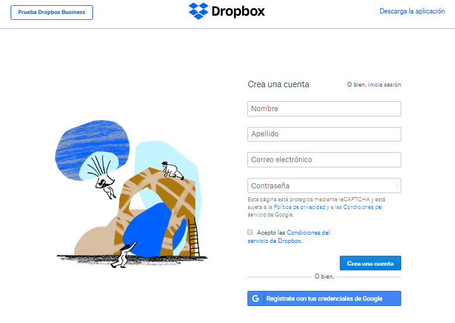Click the Crea una cuenta heading
This screenshot has width=455, height=323.
278,84
